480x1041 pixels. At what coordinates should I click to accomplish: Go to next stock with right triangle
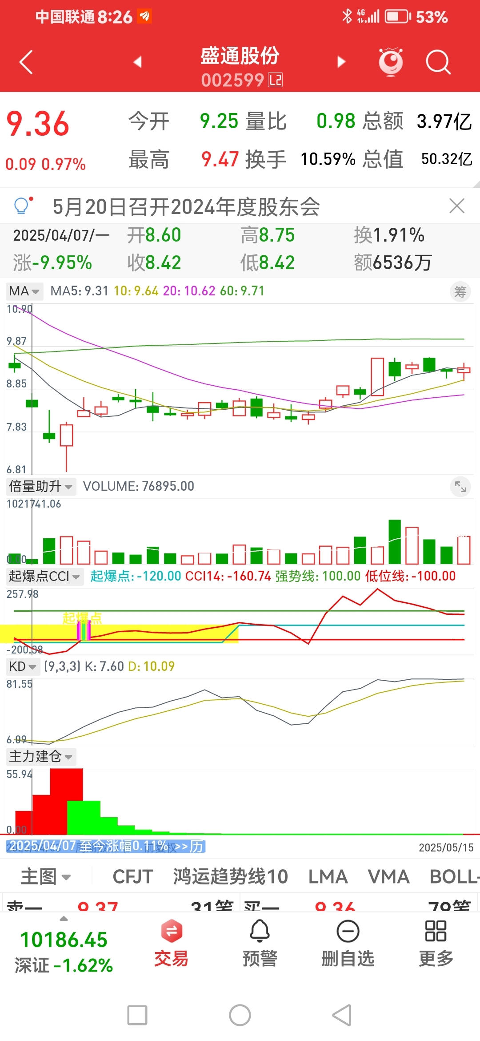pyautogui.click(x=341, y=62)
